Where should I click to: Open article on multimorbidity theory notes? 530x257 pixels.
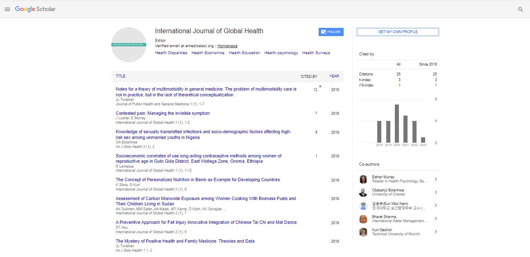(206, 92)
